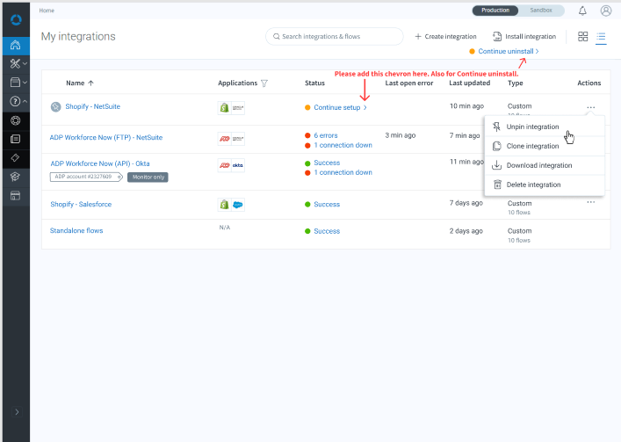Expand the Tools menu in the sidebar
Image resolution: width=621 pixels, height=442 pixels.
coord(15,64)
